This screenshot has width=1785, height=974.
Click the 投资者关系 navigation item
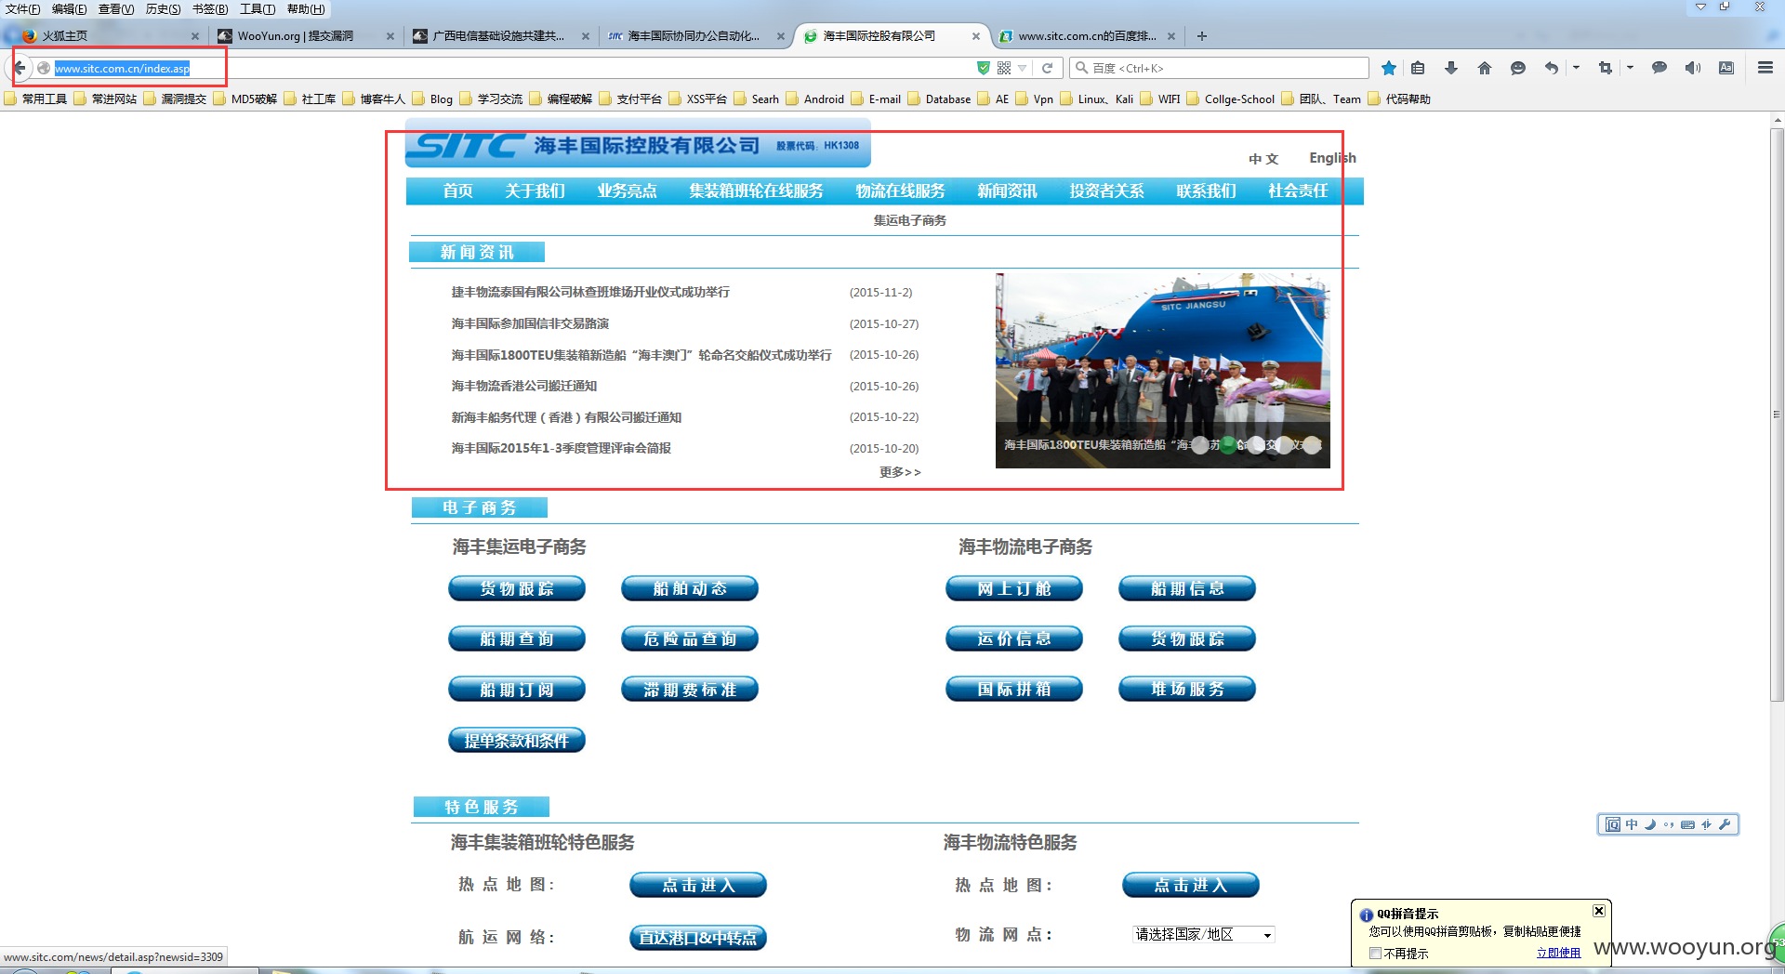1106,191
